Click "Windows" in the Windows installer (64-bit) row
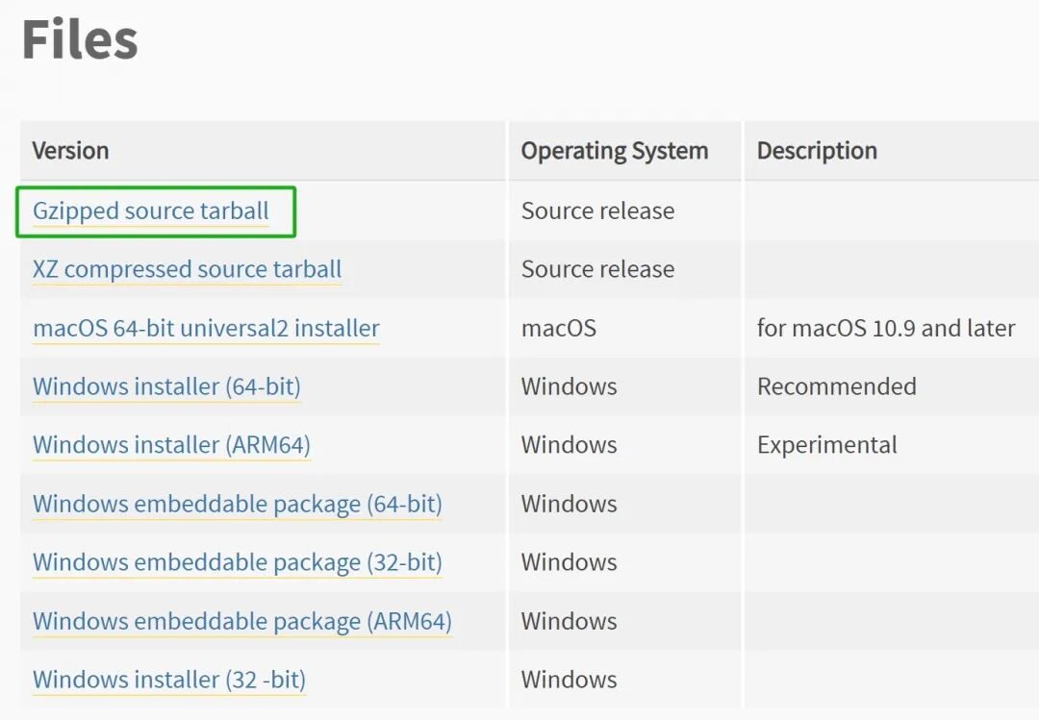Image resolution: width=1039 pixels, height=720 pixels. click(x=570, y=386)
